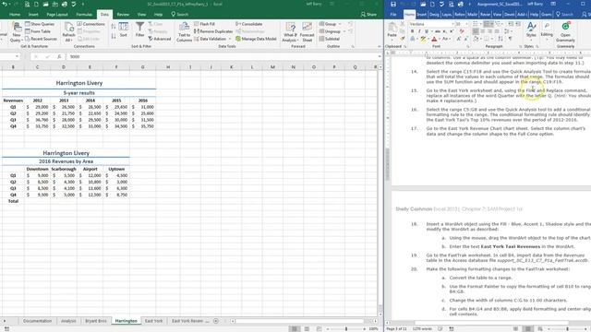Open the What-If Analysis dropdown
The width and height of the screenshot is (591, 332).
coord(290,32)
